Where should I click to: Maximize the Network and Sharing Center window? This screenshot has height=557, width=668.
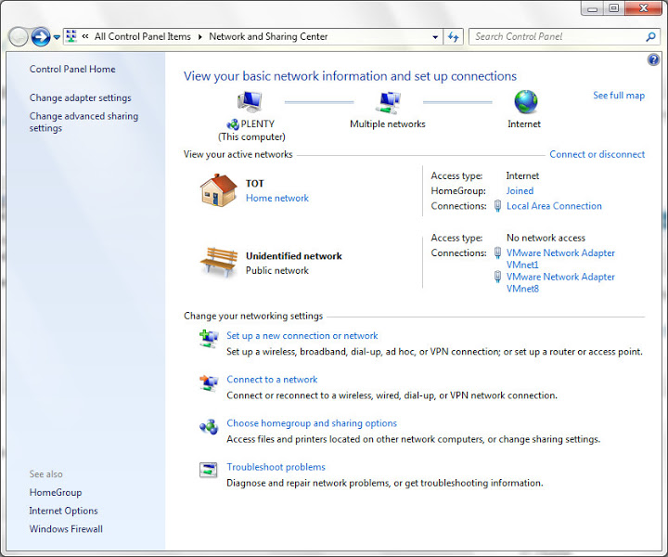(x=613, y=8)
